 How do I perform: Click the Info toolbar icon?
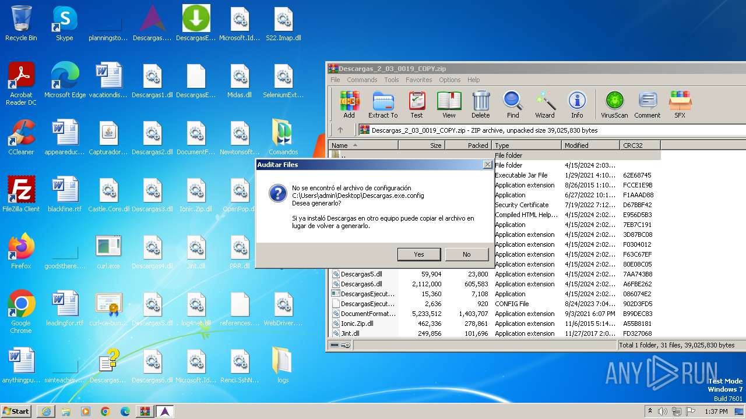pyautogui.click(x=577, y=105)
